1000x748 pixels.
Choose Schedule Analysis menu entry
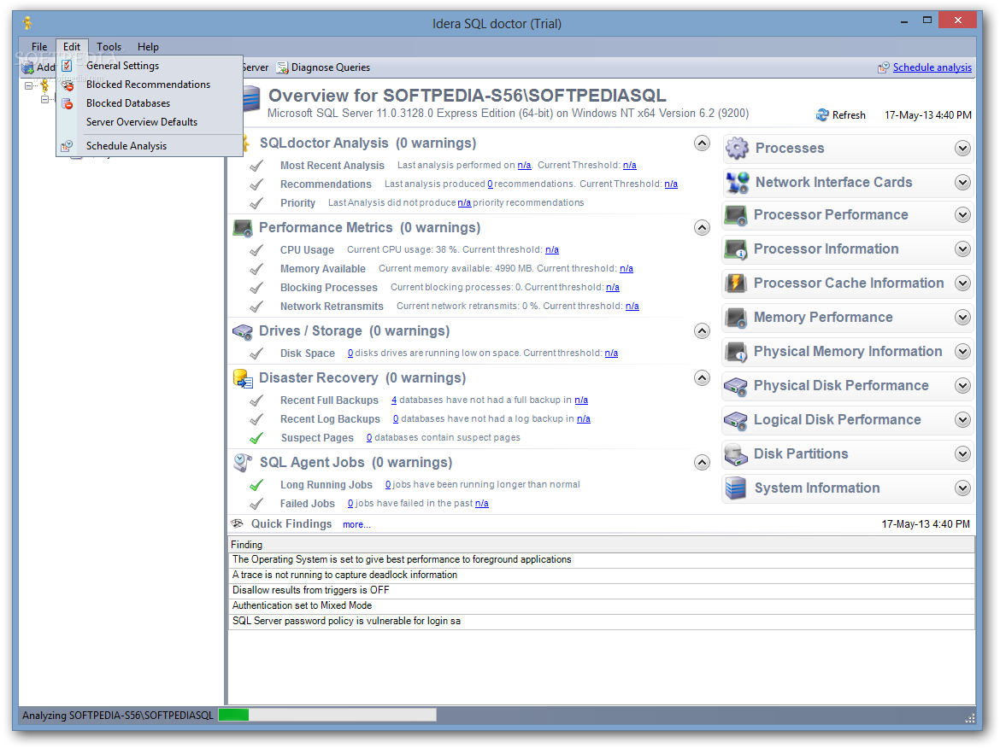[x=150, y=146]
